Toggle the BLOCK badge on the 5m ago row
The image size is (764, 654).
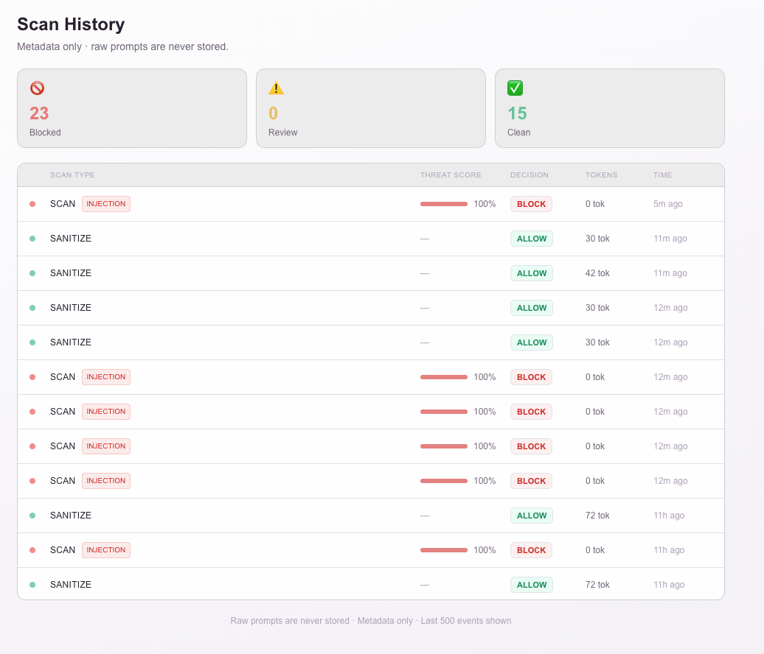click(x=531, y=204)
